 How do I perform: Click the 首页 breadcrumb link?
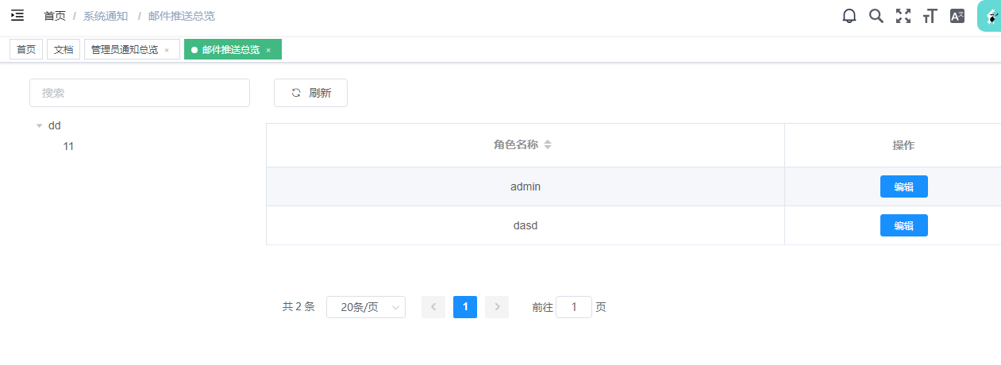[55, 16]
